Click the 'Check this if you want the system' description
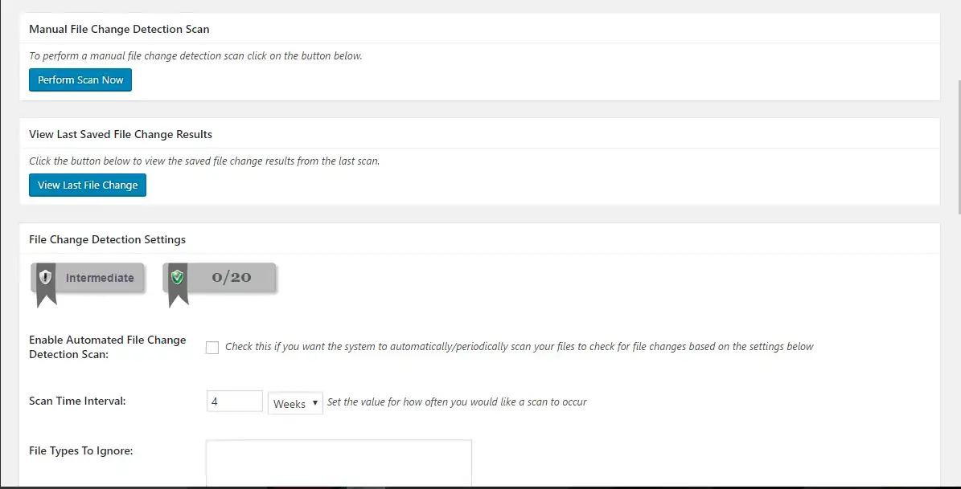The height and width of the screenshot is (489, 961). pyautogui.click(x=520, y=346)
